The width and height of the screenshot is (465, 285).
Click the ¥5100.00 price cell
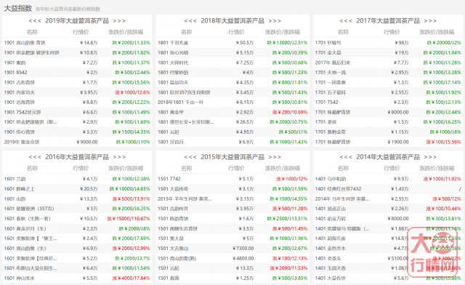[398, 258]
